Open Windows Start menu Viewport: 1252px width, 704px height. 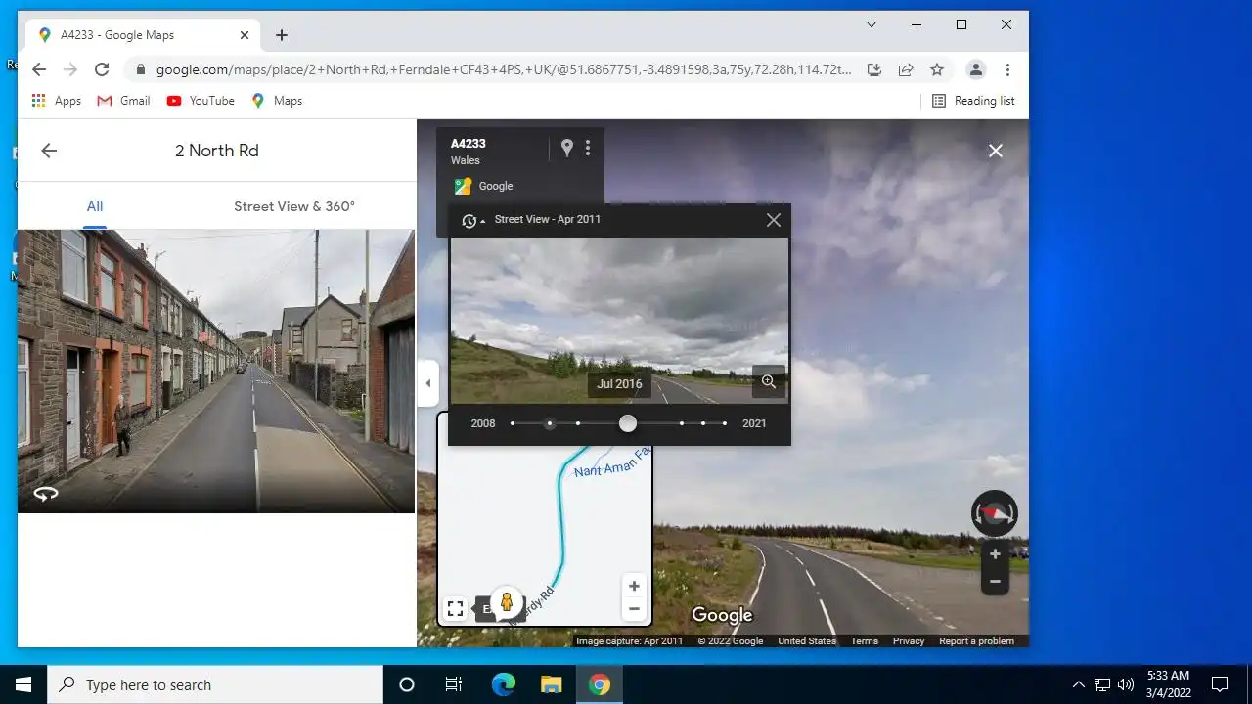(x=23, y=684)
